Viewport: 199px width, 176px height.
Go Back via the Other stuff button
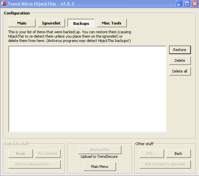[x=179, y=153]
